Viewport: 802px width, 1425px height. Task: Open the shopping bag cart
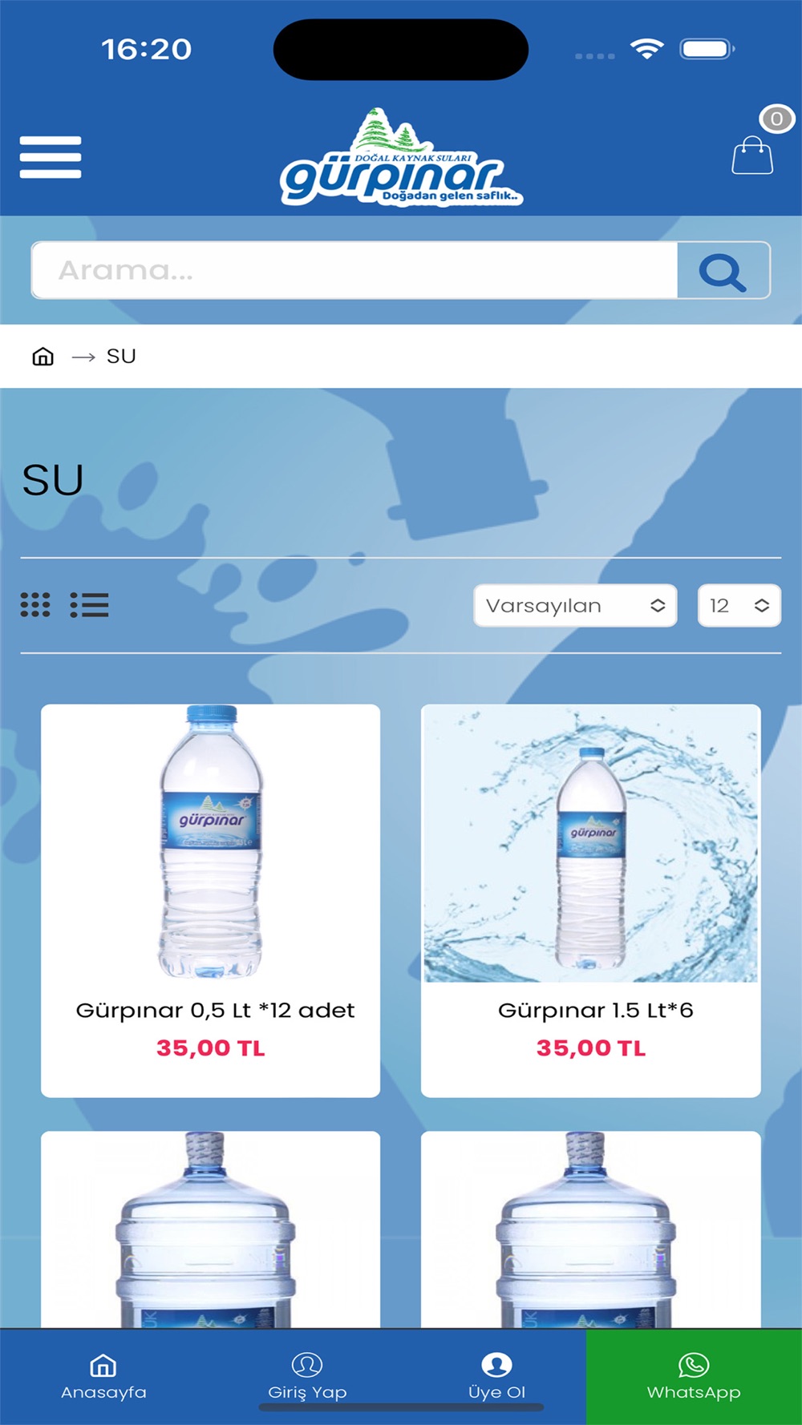pos(752,154)
